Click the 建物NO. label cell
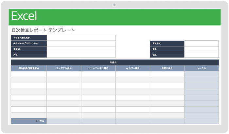Viewport: 229px width, 134px height. pos(29,49)
